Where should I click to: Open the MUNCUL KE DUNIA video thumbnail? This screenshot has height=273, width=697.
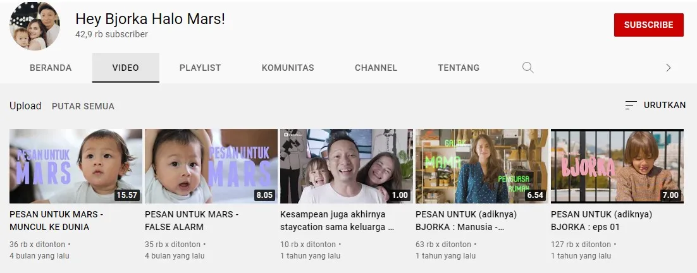click(x=76, y=166)
